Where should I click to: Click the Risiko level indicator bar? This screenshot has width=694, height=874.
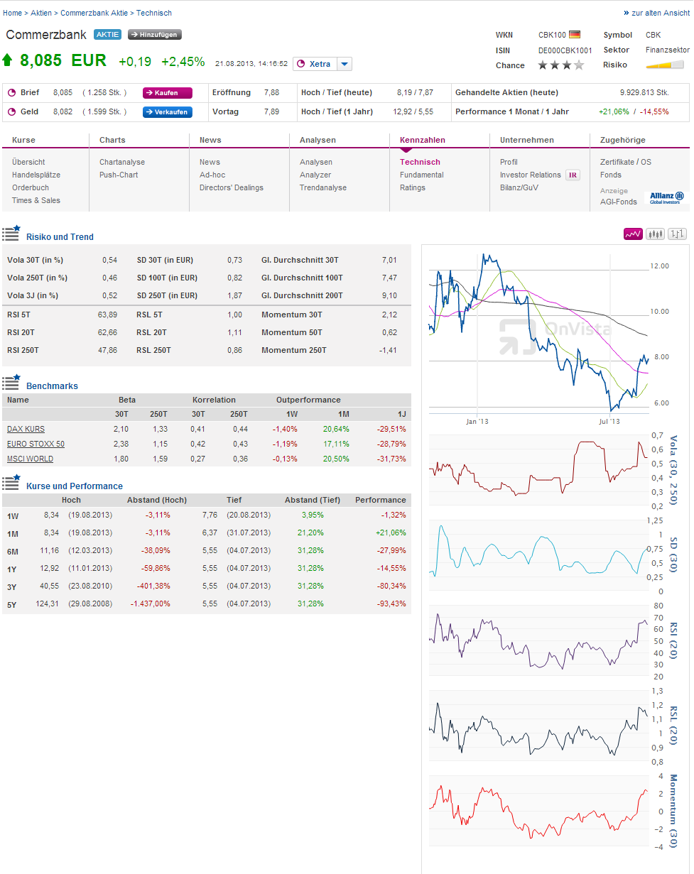click(665, 65)
